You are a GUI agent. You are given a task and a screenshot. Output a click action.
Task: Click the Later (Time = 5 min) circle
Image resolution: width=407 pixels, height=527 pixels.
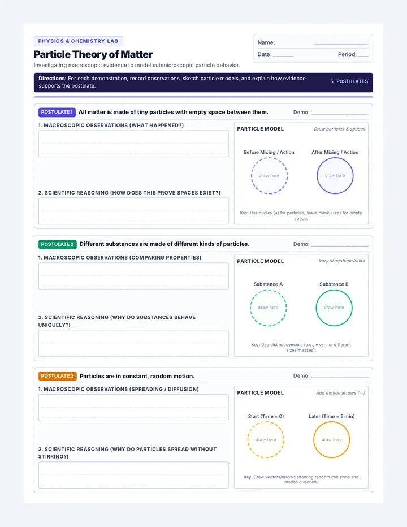(332, 439)
